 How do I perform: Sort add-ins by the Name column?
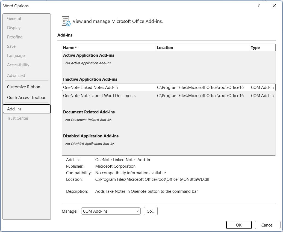point(109,47)
